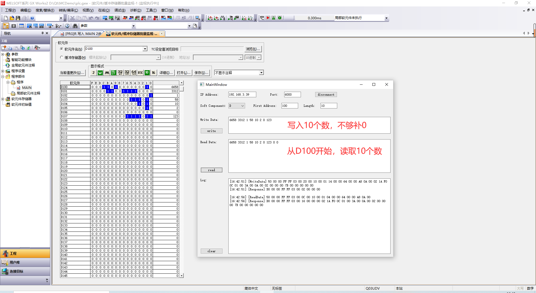The image size is (536, 293).
Task: Click the green circle icon after the play triangle
Action: pos(280,18)
